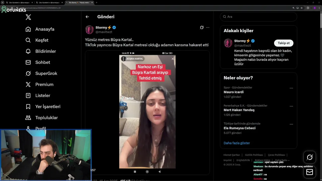Follow Stormy with the Takip et button
This screenshot has width=322, height=181.
coord(284,43)
